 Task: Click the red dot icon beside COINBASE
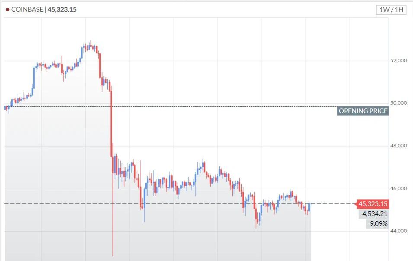7,10
